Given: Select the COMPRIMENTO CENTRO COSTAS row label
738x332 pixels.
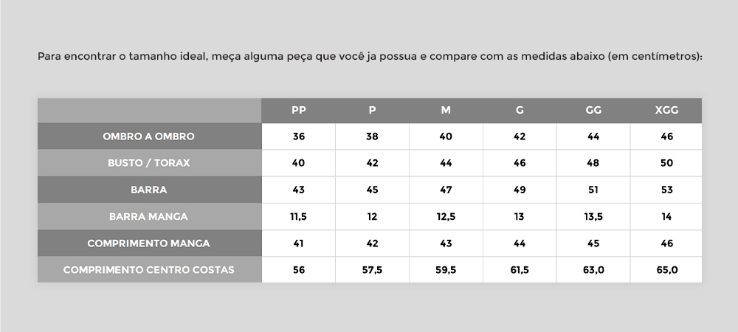Looking at the screenshot, I should (x=149, y=270).
